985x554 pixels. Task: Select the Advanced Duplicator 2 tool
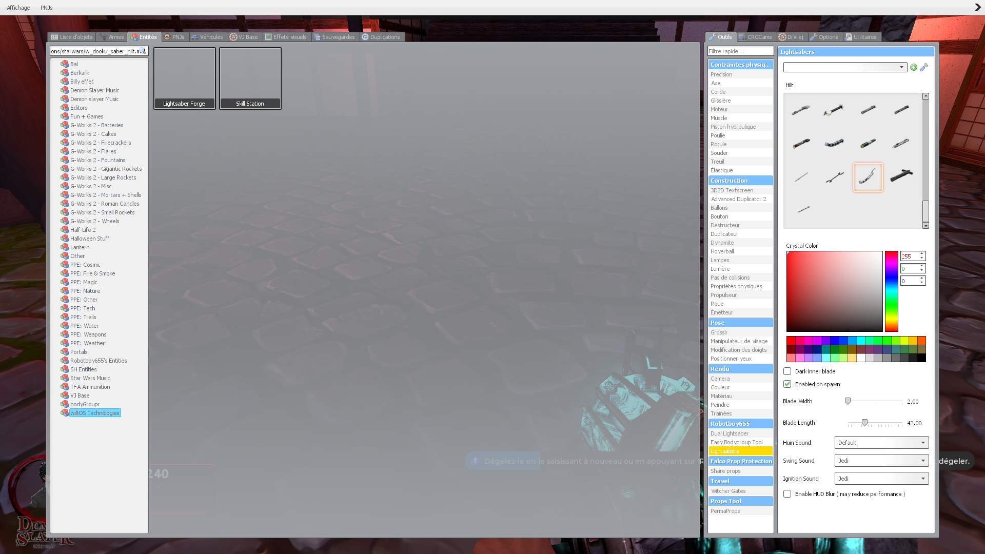click(740, 199)
